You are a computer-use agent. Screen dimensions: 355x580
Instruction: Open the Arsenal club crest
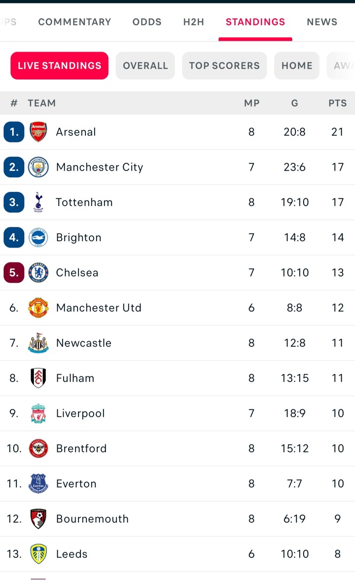click(x=38, y=132)
